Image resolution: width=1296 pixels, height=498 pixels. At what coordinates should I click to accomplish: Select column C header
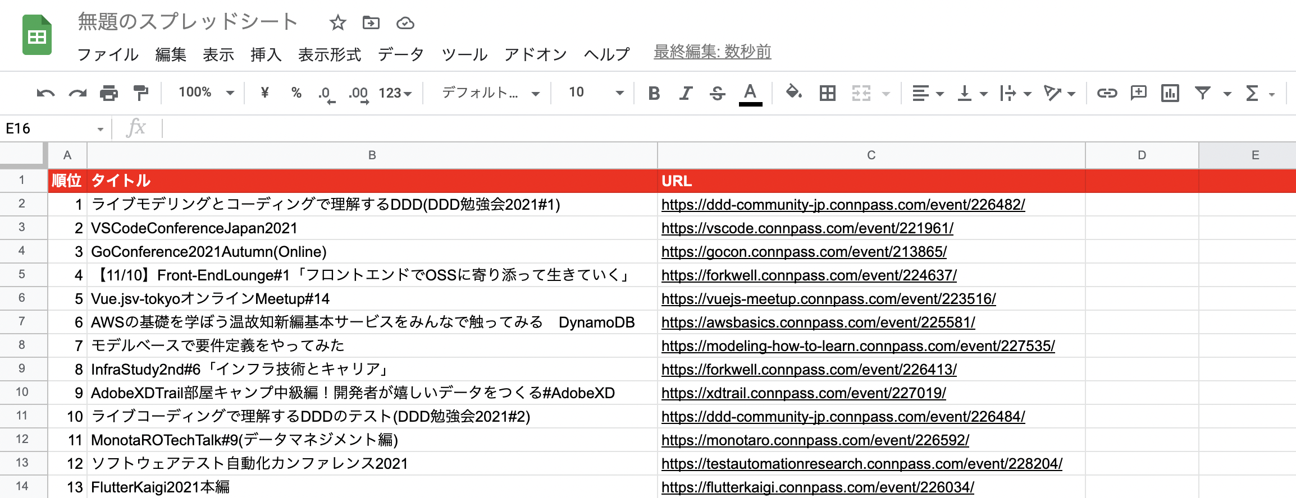pos(871,155)
